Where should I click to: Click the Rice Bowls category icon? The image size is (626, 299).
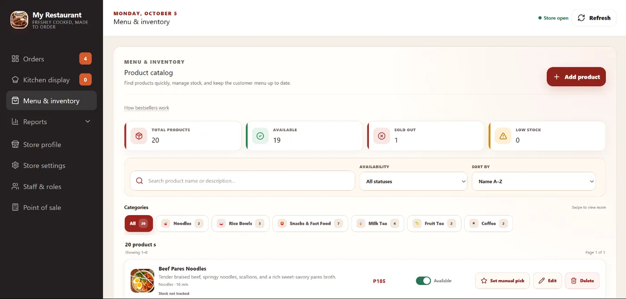[x=221, y=224]
